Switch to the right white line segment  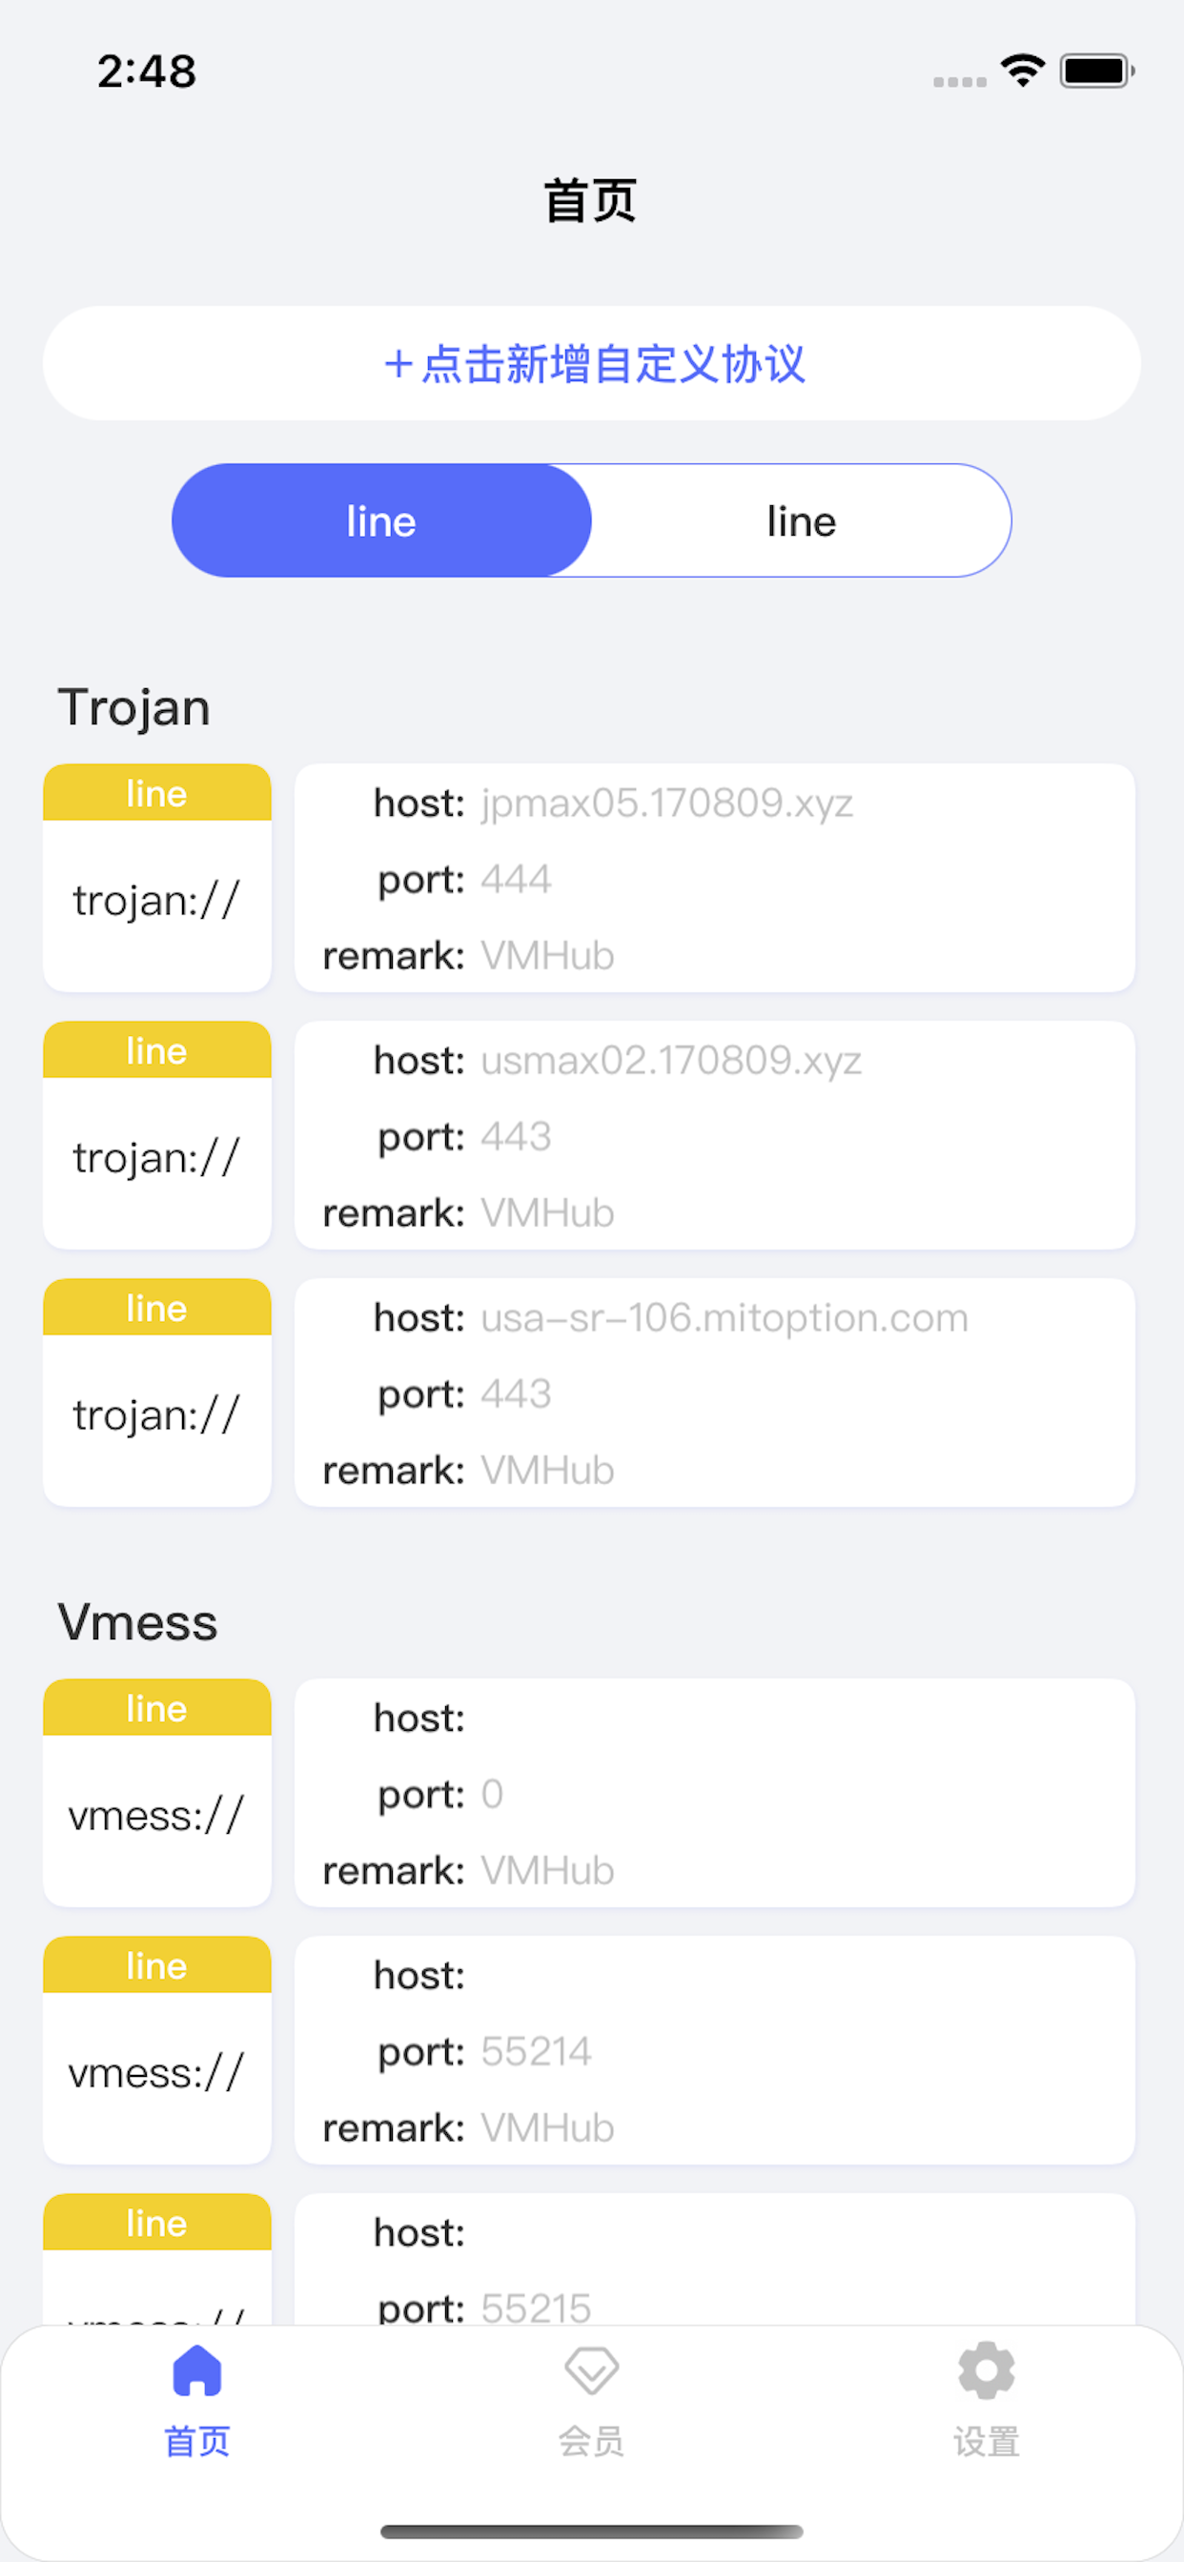pyautogui.click(x=801, y=521)
